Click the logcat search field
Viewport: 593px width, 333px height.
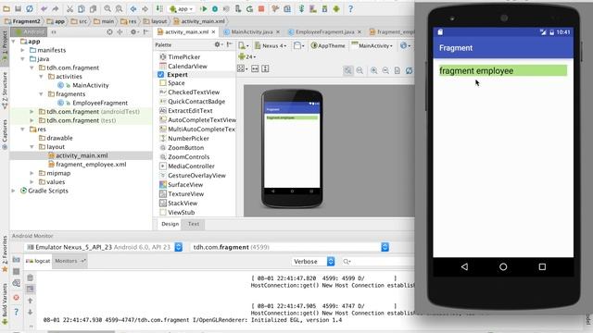(378, 261)
